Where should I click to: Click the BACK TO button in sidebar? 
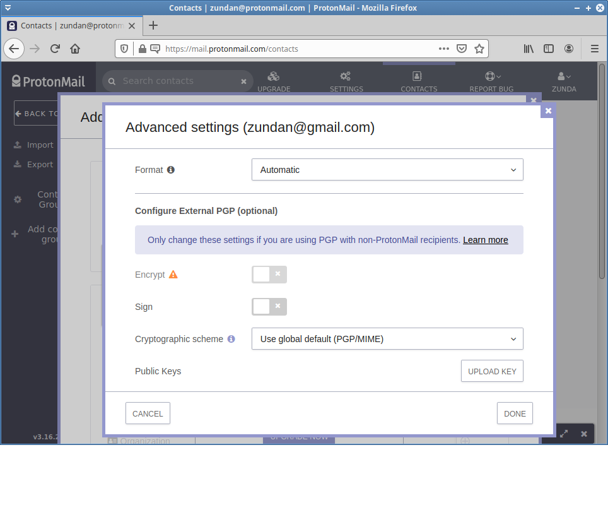coord(36,113)
